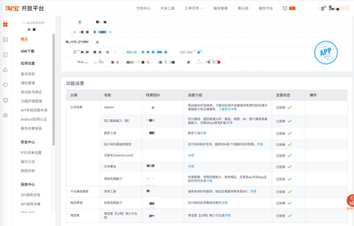Open 操作日志 in the sidebar

pyautogui.click(x=28, y=162)
